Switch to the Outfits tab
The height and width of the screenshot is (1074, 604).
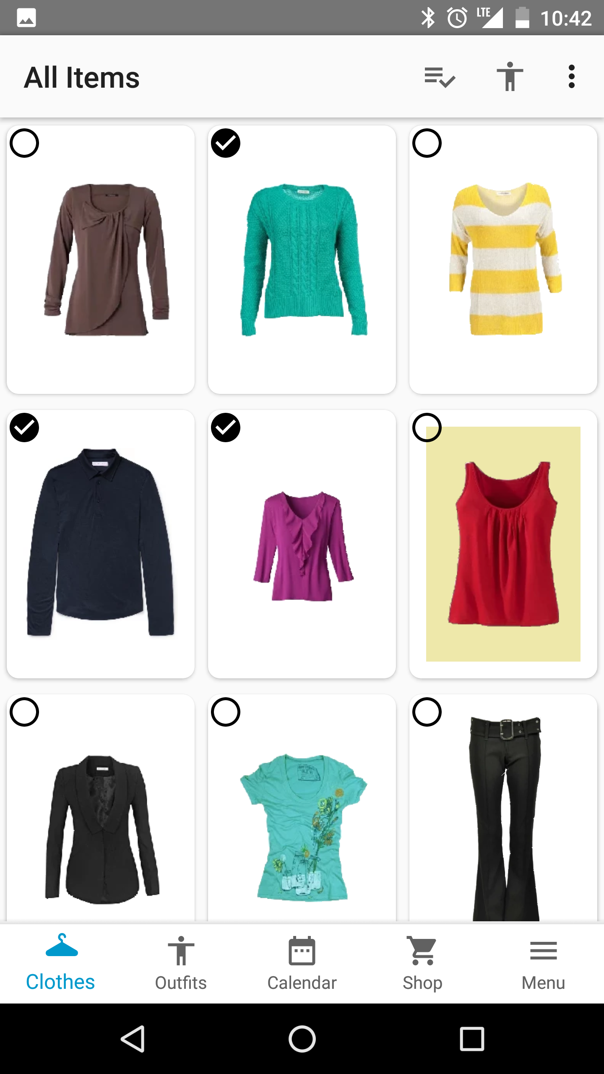(181, 964)
